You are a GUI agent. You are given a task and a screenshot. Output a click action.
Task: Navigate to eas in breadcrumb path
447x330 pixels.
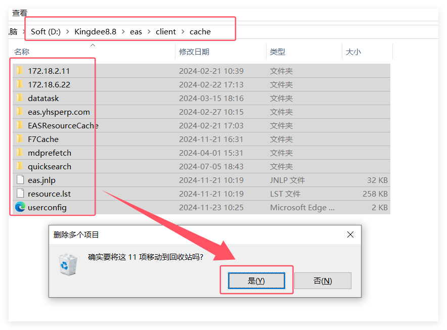pyautogui.click(x=136, y=32)
